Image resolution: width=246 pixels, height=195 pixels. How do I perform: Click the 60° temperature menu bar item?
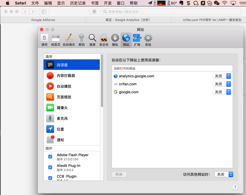[x=172, y=3]
